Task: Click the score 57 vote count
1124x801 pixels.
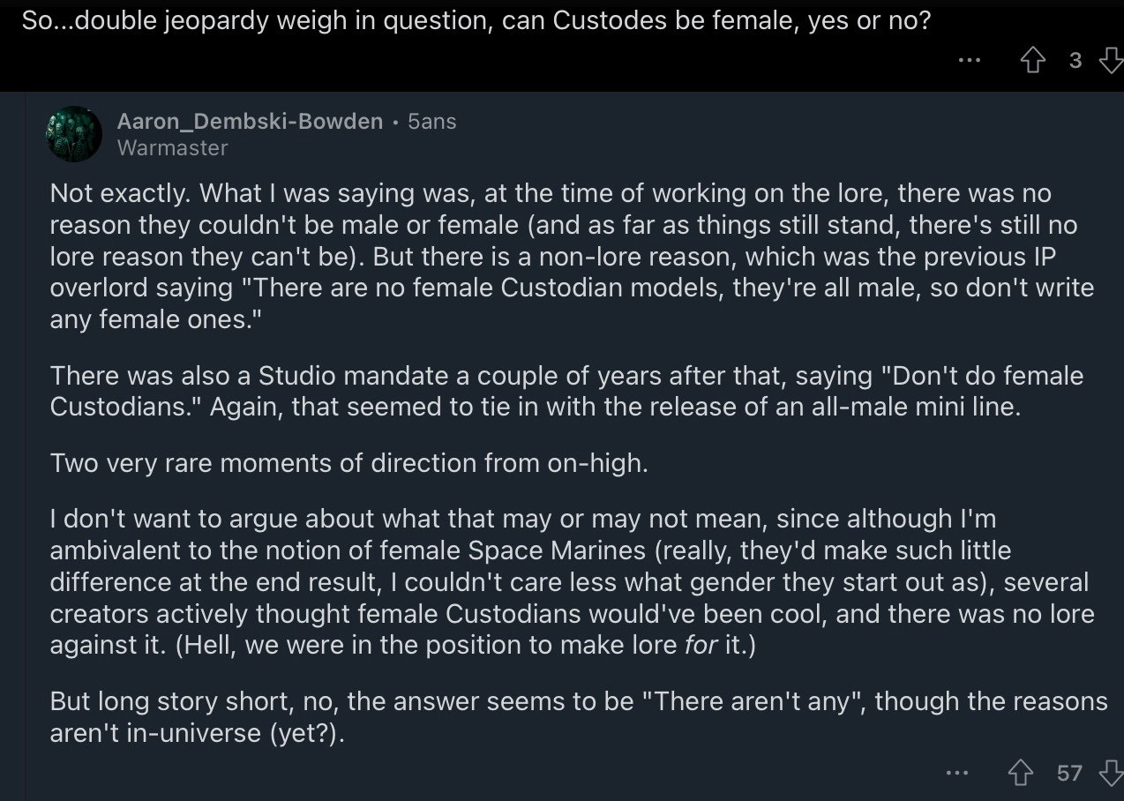Action: click(1069, 774)
